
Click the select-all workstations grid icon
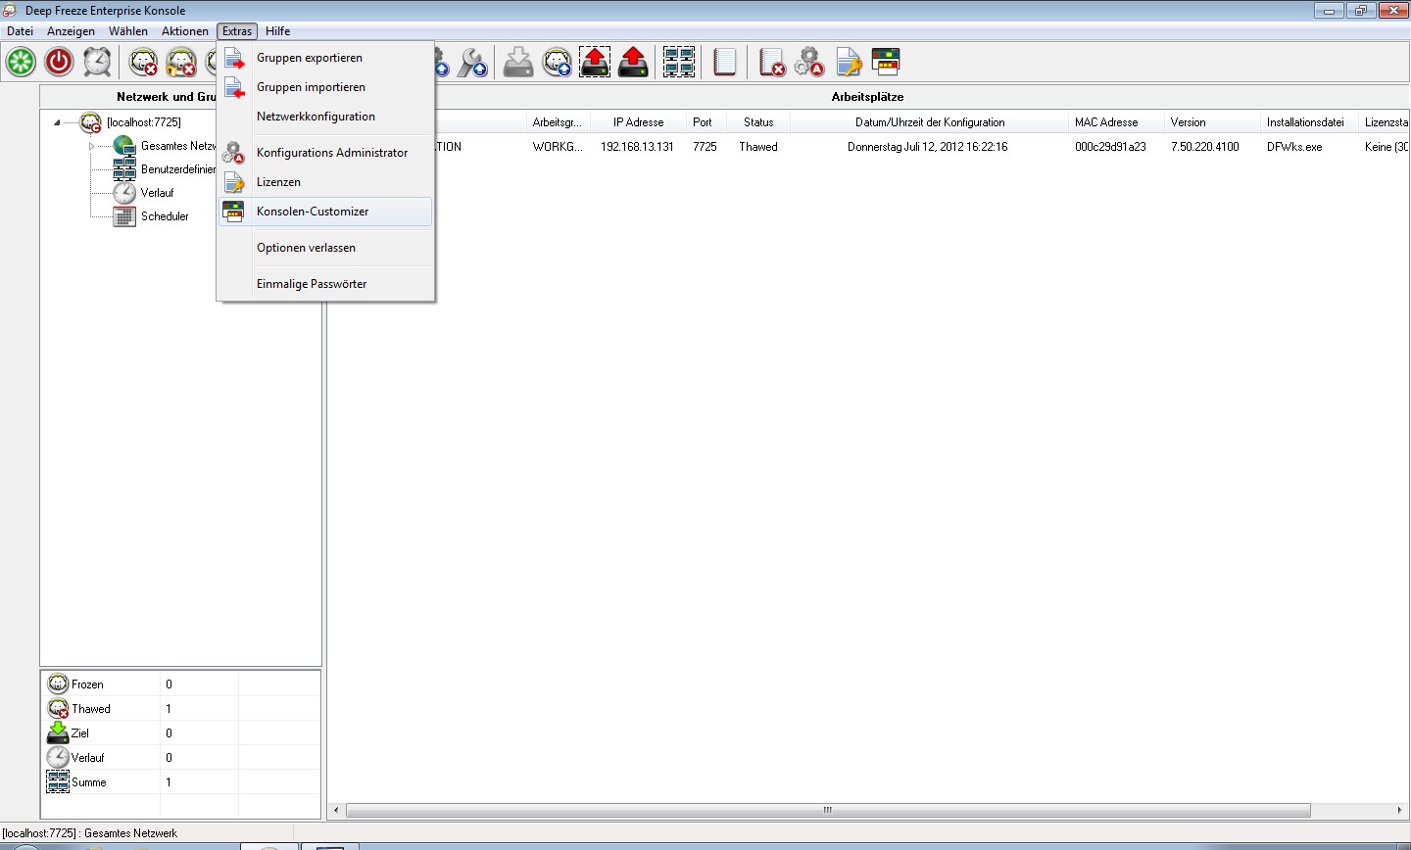(679, 62)
